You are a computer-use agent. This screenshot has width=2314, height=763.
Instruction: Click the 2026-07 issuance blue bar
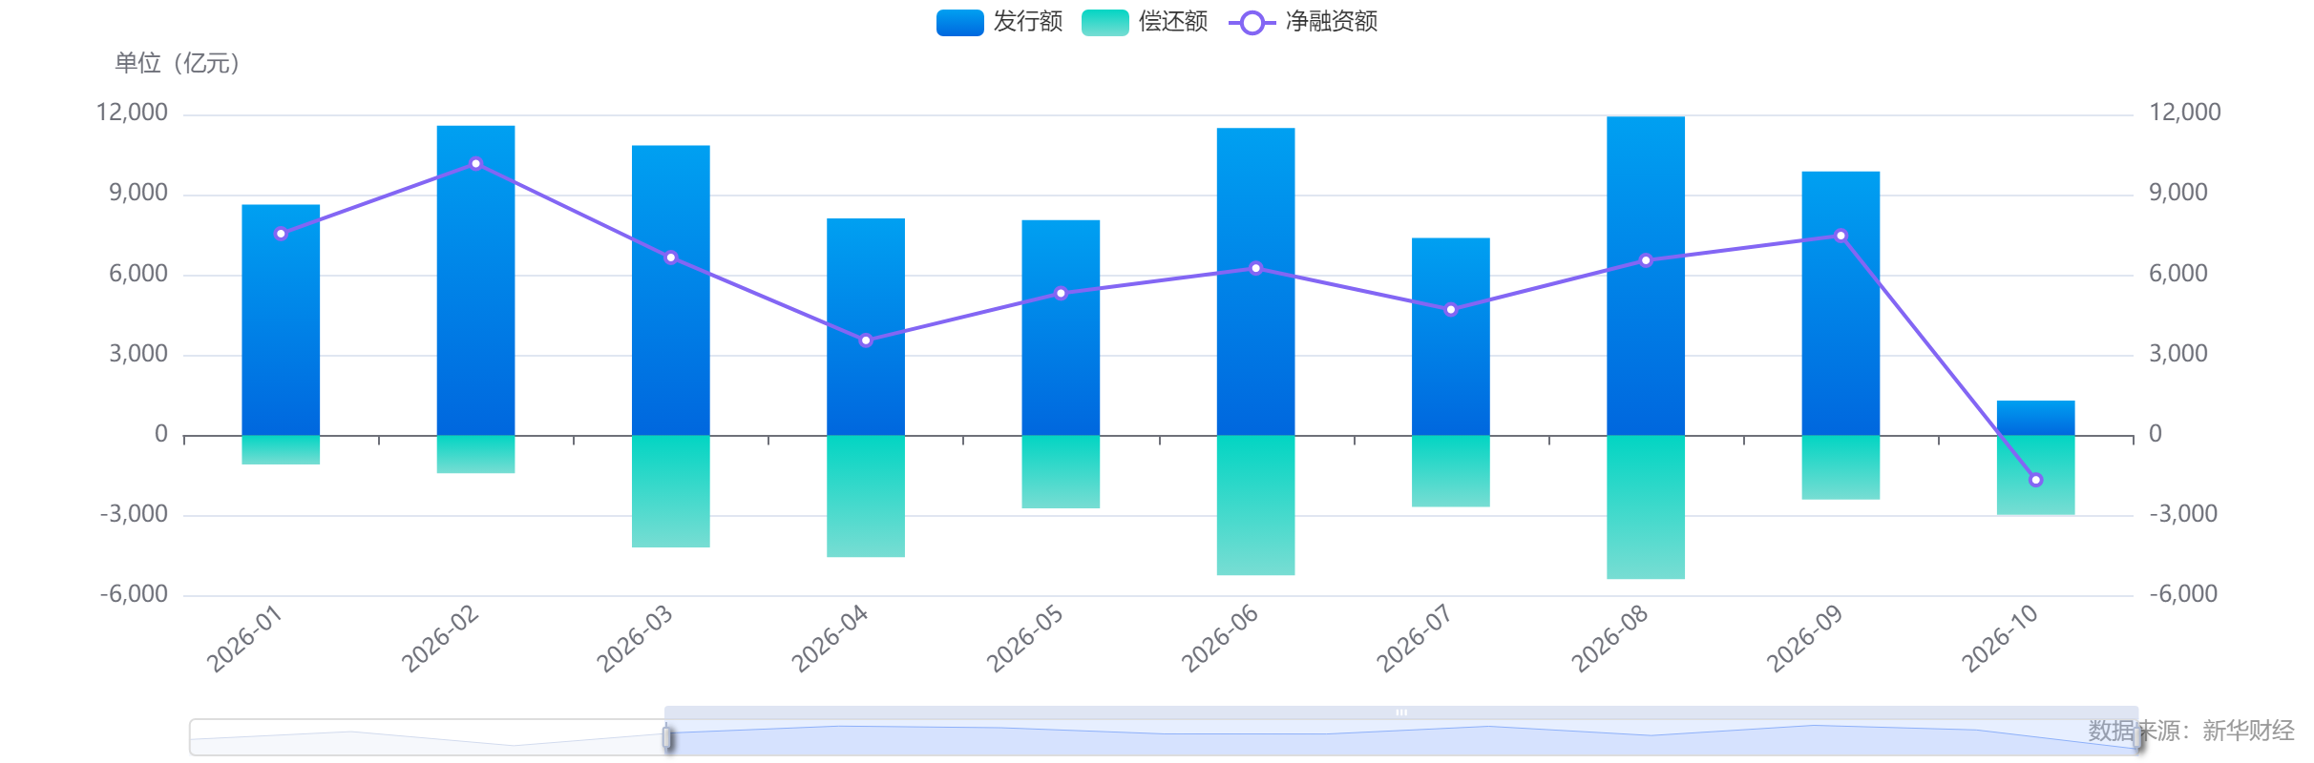pos(1451,337)
